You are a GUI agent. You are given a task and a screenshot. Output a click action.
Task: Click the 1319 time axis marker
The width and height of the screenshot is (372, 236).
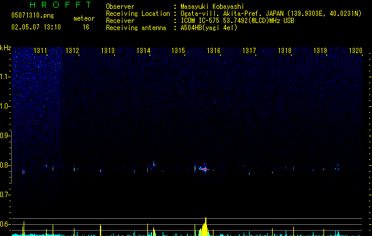321,50
